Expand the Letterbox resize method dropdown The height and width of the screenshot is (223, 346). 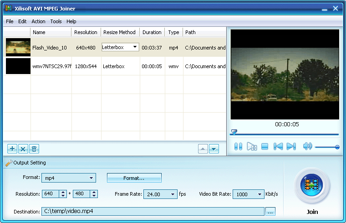coord(135,47)
